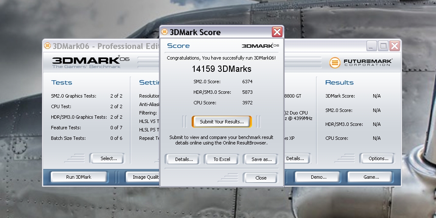
Task: Click the red X on the 3DMark Score dialog
Action: pos(277,32)
